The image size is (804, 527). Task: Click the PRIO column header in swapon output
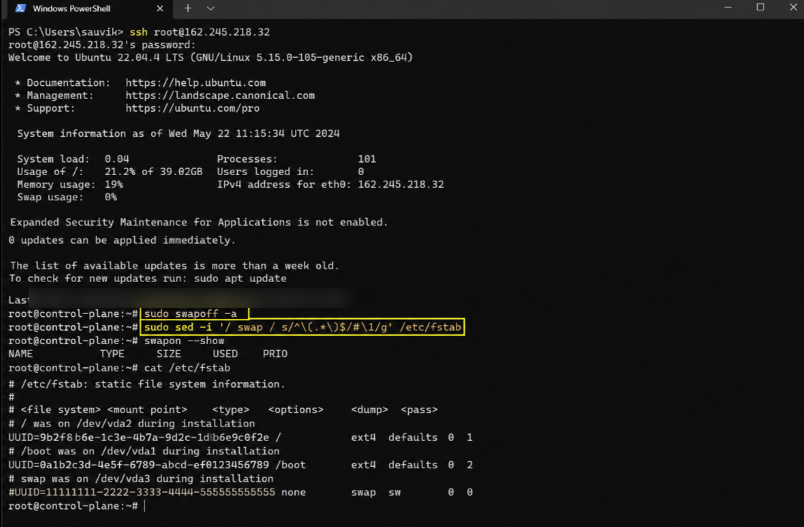click(275, 354)
